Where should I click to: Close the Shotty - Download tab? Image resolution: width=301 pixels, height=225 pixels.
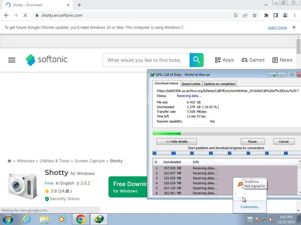(68, 5)
